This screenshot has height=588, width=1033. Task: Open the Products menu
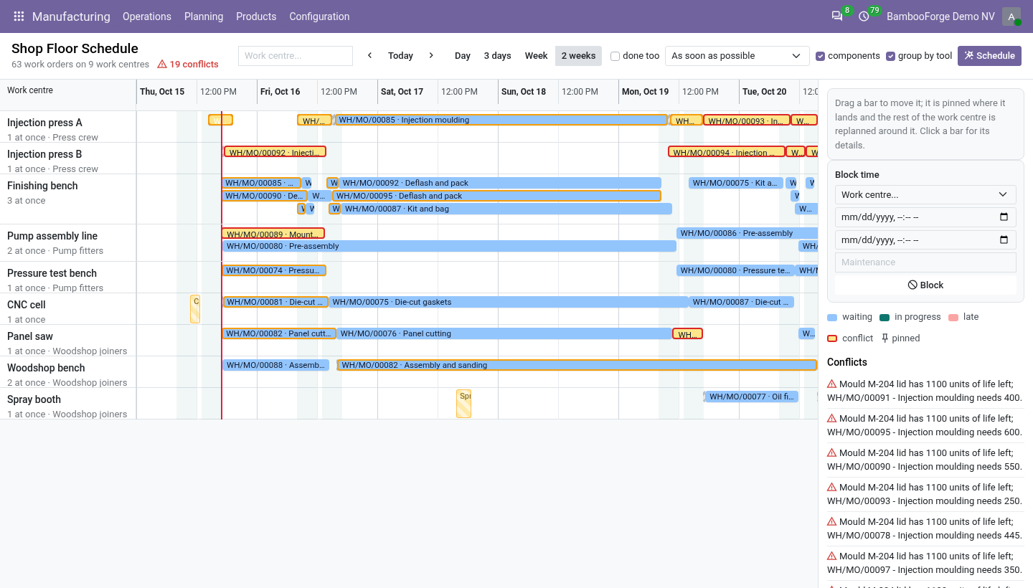256,16
